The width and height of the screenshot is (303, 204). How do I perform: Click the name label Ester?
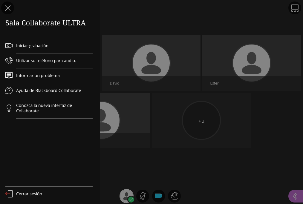click(214, 83)
